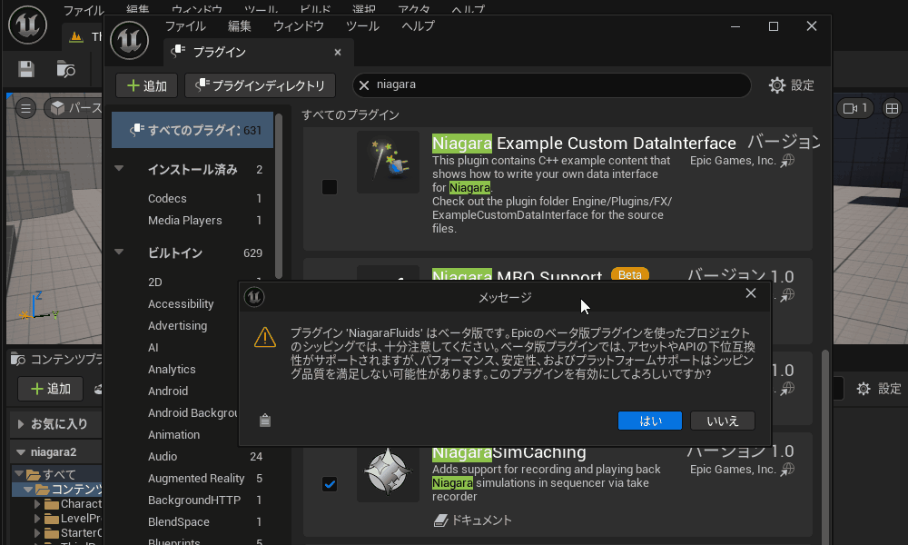Click the プラグインディレクトリ button
908x545 pixels.
pos(260,85)
